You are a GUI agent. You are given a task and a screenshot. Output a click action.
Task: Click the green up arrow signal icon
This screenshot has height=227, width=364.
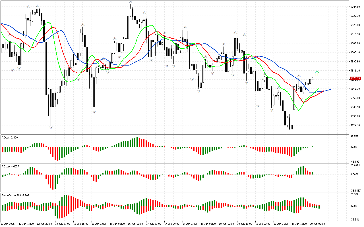[317, 74]
